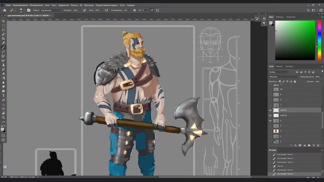This screenshot has width=324, height=182.
Task: Click the search magnifier icon at top right
Action: 308,10
